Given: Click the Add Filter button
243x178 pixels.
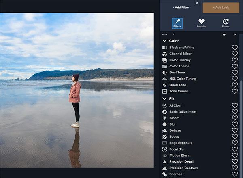Looking at the screenshot, I should [x=180, y=8].
